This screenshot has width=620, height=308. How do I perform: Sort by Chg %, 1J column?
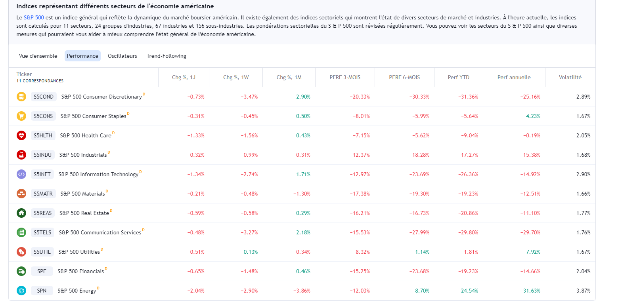tap(184, 77)
